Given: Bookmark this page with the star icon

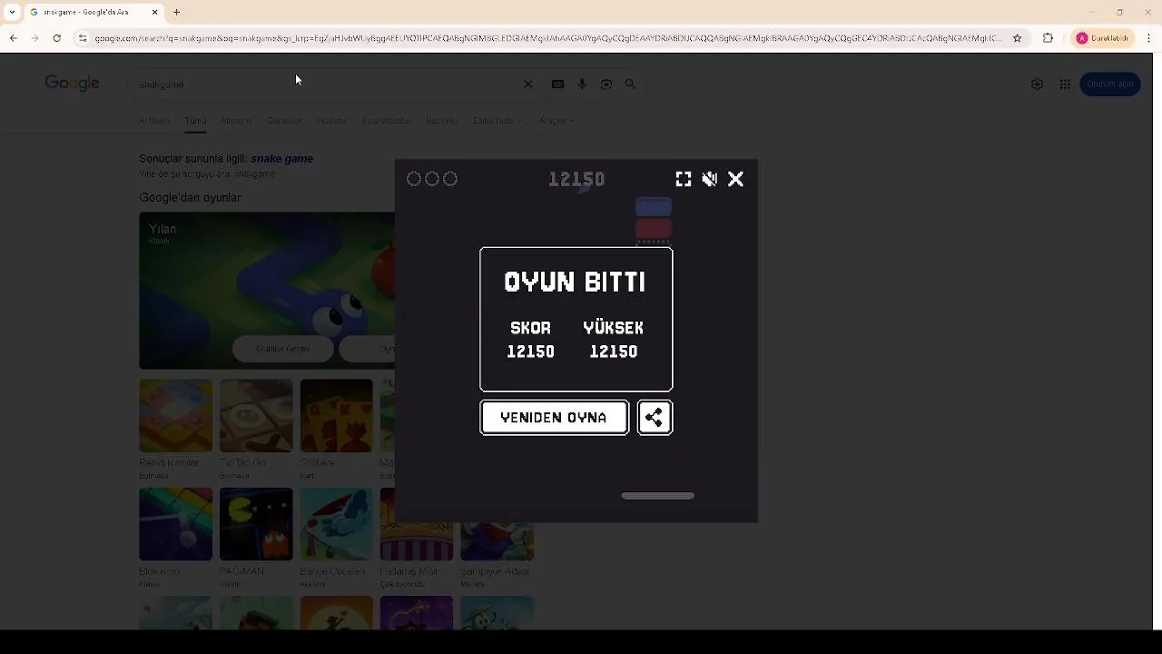Looking at the screenshot, I should 1017,38.
